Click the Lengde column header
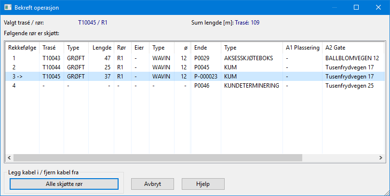The height and width of the screenshot is (196, 390). (101, 48)
